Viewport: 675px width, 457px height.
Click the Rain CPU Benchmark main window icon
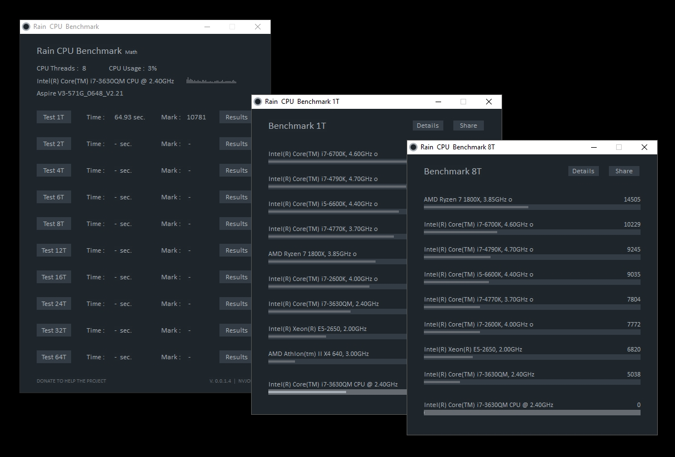click(26, 27)
